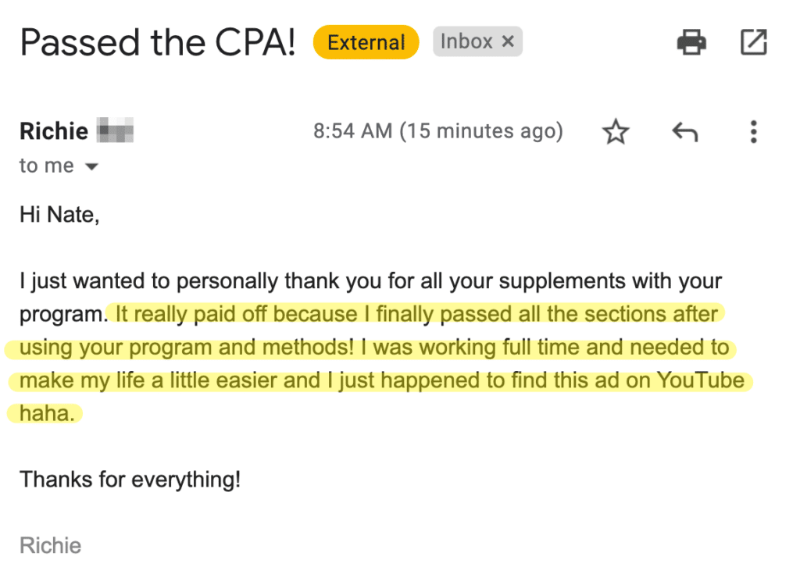Open the email in a new window
This screenshot has height=578, width=800.
tap(752, 42)
